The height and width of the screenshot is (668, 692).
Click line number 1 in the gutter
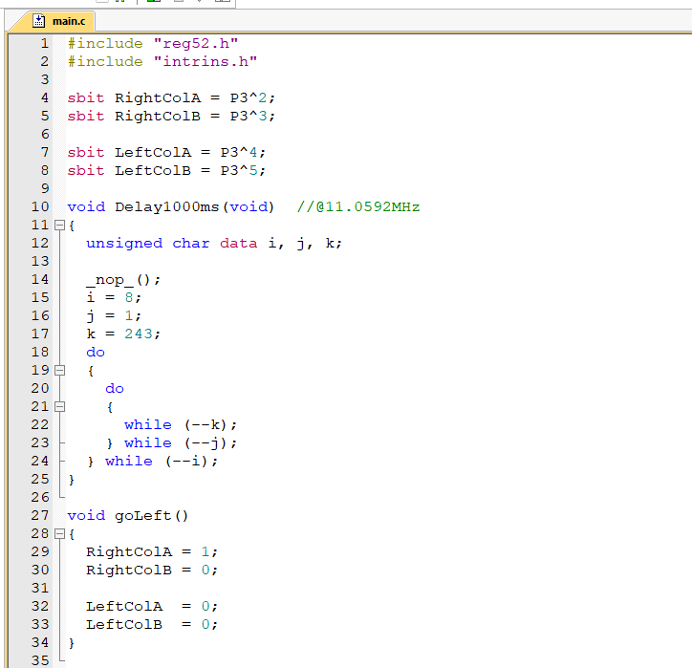44,43
